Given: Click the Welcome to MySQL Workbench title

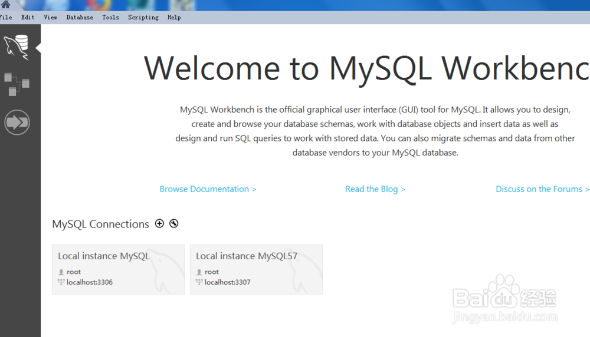Looking at the screenshot, I should point(366,69).
